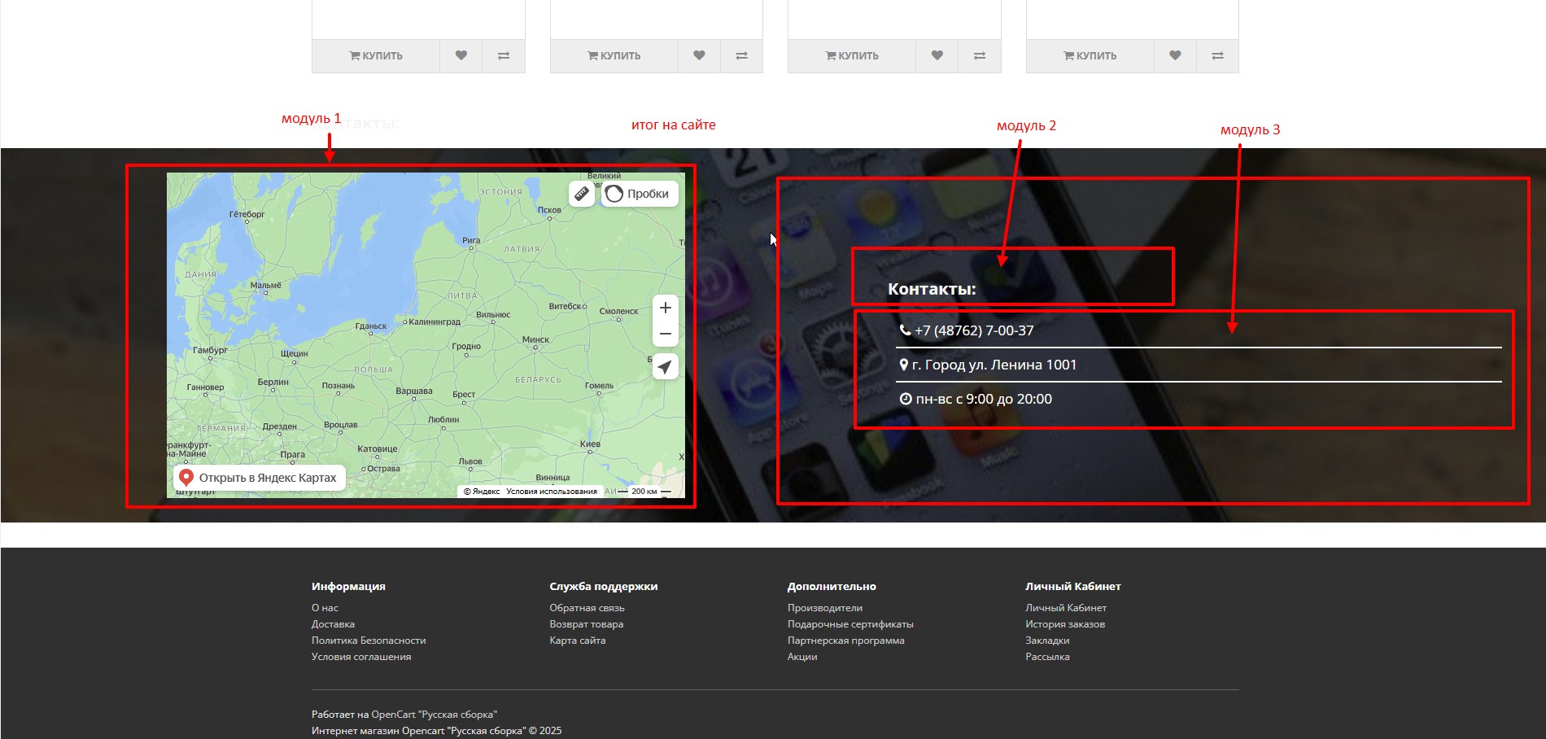Go to Карта сайта link

click(577, 641)
